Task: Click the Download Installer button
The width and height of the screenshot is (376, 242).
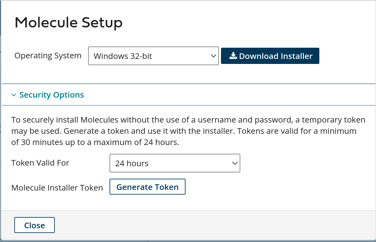Action: (x=270, y=56)
